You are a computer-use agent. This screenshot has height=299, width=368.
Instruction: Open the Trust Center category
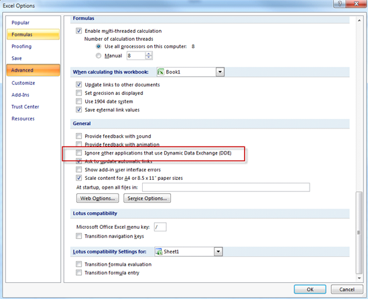(25, 107)
